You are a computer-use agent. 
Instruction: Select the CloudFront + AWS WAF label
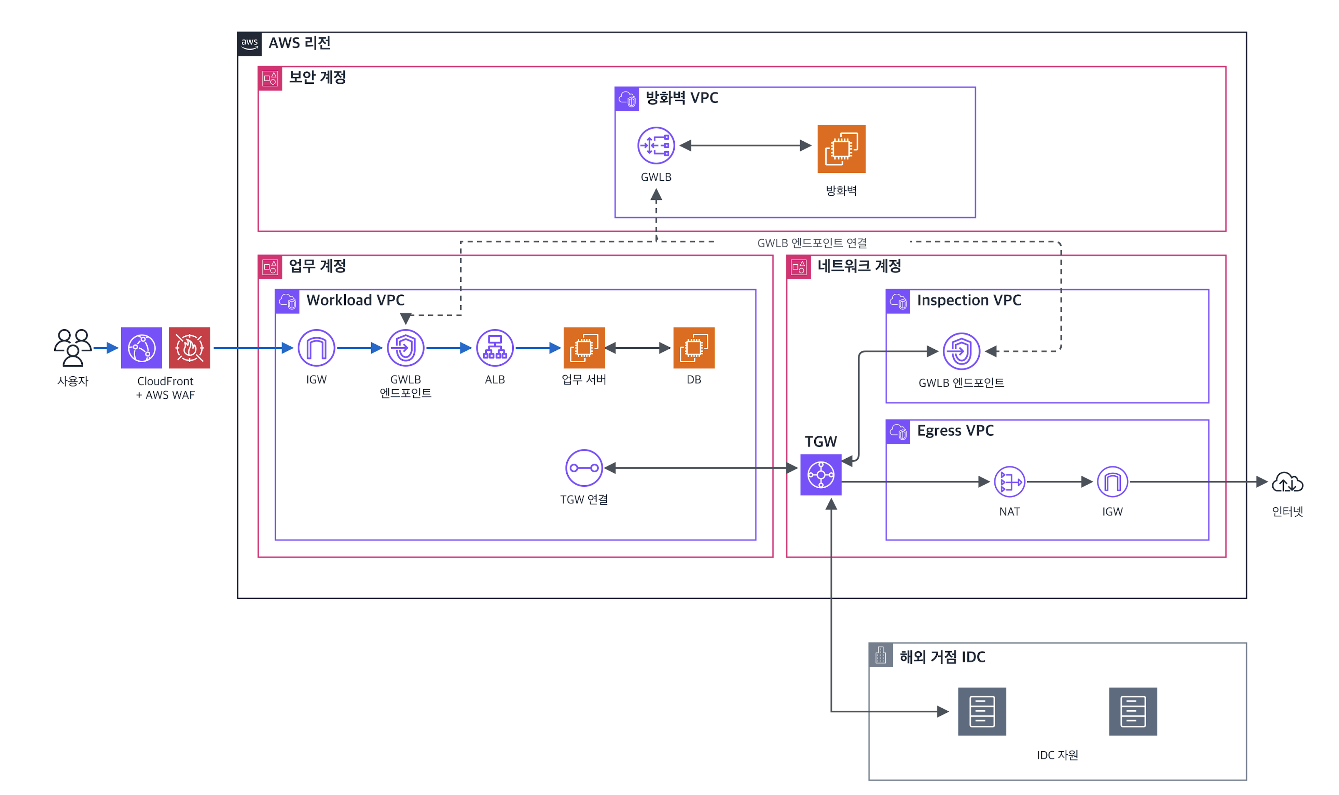click(165, 388)
